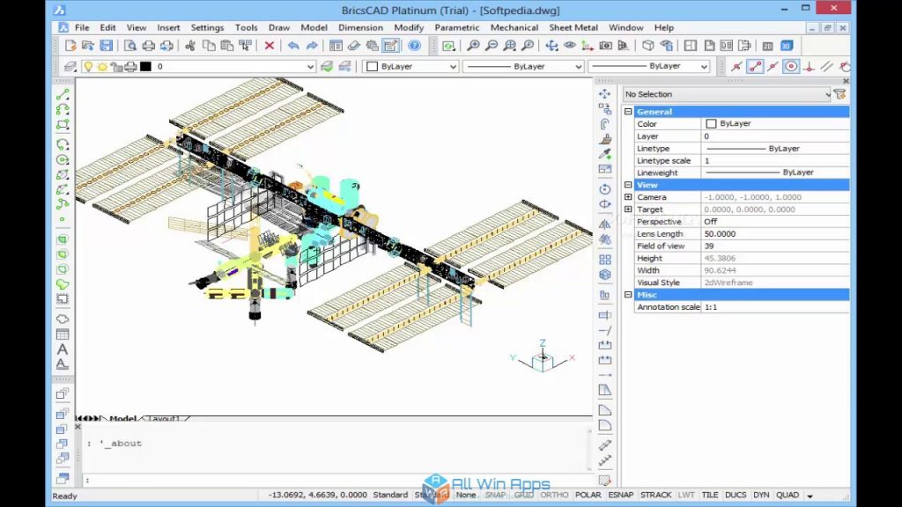This screenshot has height=507, width=902.
Task: Open the Layers explorer icon left of layer list
Action: (x=70, y=67)
